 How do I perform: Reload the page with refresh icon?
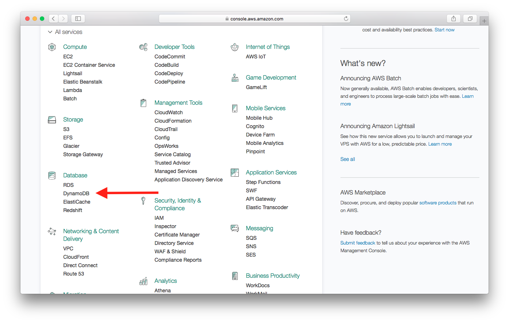click(x=346, y=19)
